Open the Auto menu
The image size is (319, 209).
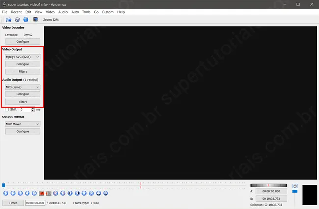click(75, 12)
